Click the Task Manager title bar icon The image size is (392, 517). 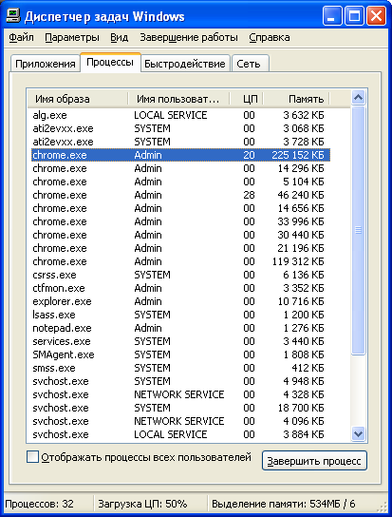tap(13, 16)
